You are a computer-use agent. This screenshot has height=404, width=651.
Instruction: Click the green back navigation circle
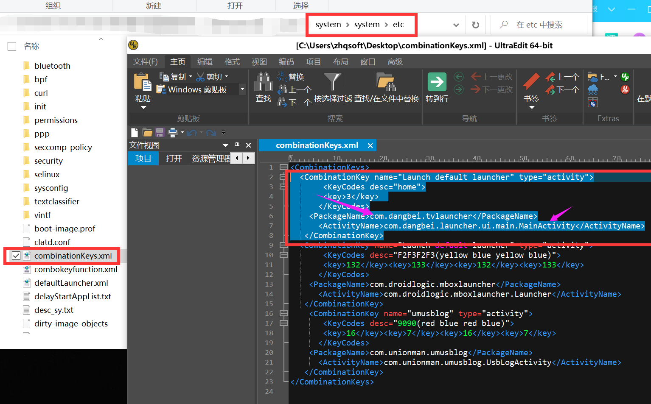pyautogui.click(x=459, y=77)
